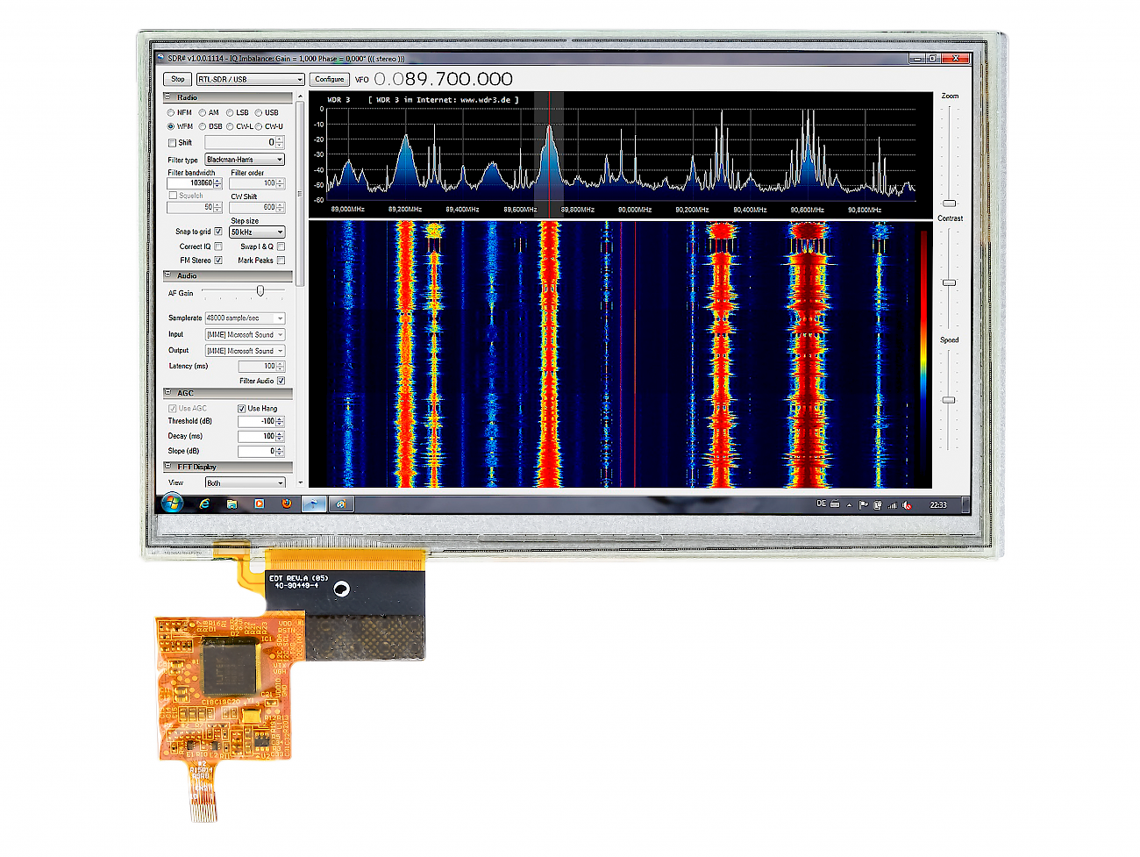Open the Filter type Blackman-Harris dropdown

click(x=245, y=160)
